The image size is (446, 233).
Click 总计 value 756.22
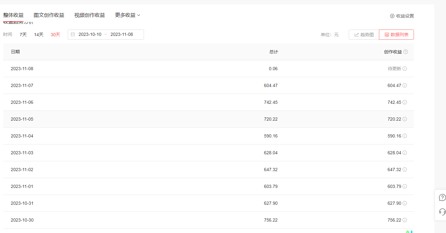271,220
